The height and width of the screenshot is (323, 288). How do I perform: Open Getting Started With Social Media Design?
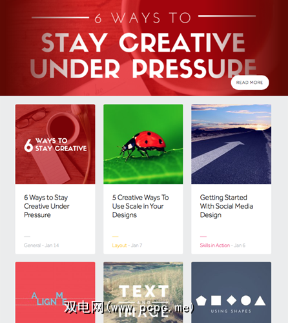[227, 206]
